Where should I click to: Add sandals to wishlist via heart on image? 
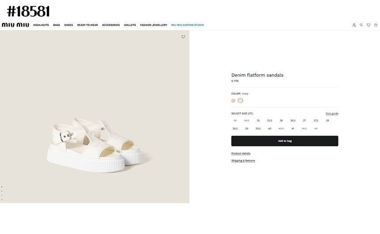(183, 37)
